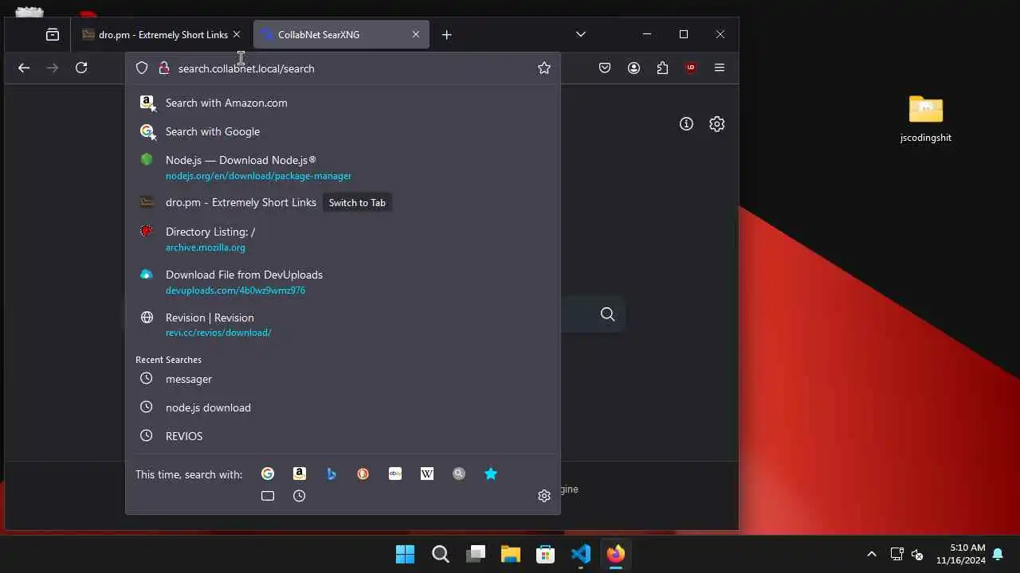Open Task View in the taskbar

(475, 554)
